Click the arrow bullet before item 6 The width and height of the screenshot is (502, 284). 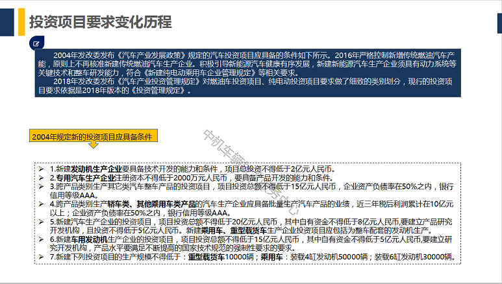click(42, 239)
